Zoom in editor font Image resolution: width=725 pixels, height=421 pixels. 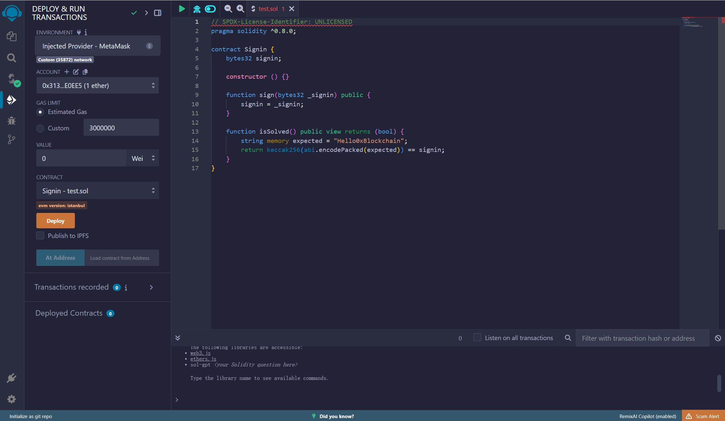(x=240, y=9)
